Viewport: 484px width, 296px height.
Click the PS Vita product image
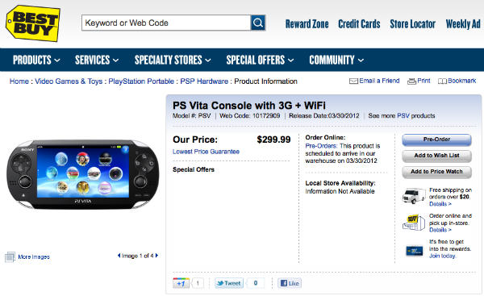coord(83,174)
